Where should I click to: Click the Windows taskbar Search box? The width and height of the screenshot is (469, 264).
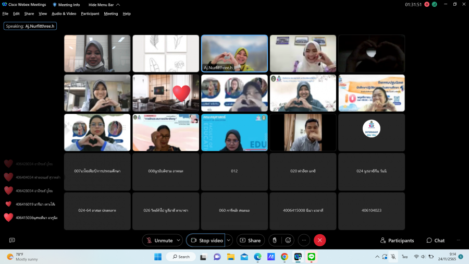(181, 257)
